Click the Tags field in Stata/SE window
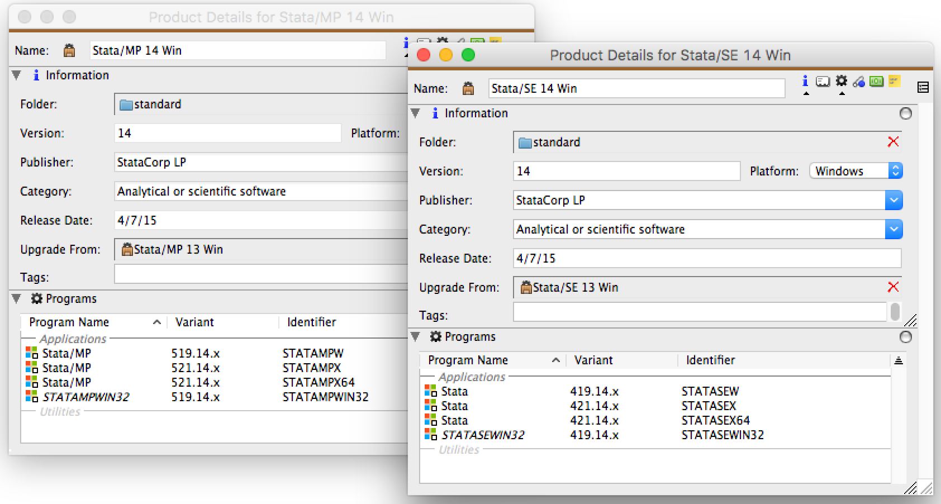The image size is (941, 504). point(700,312)
